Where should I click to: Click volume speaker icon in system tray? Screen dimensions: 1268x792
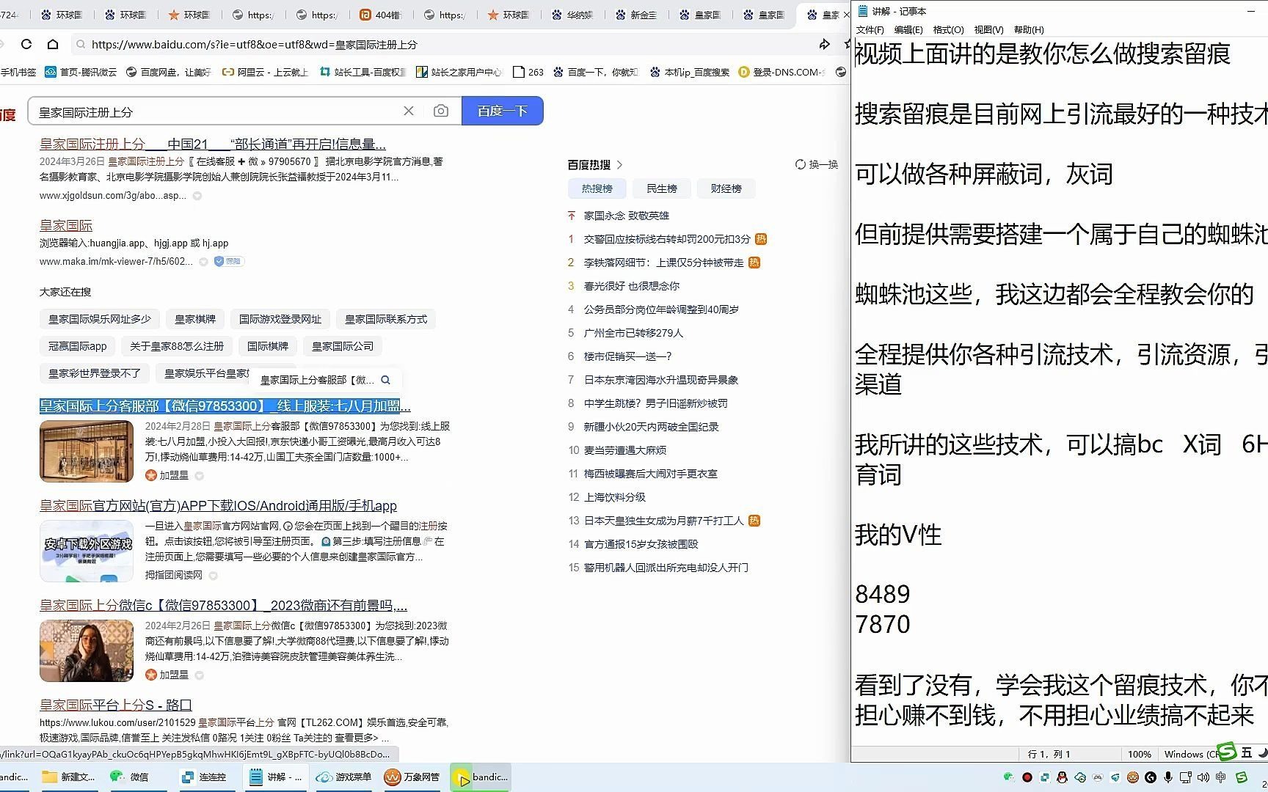(1203, 777)
